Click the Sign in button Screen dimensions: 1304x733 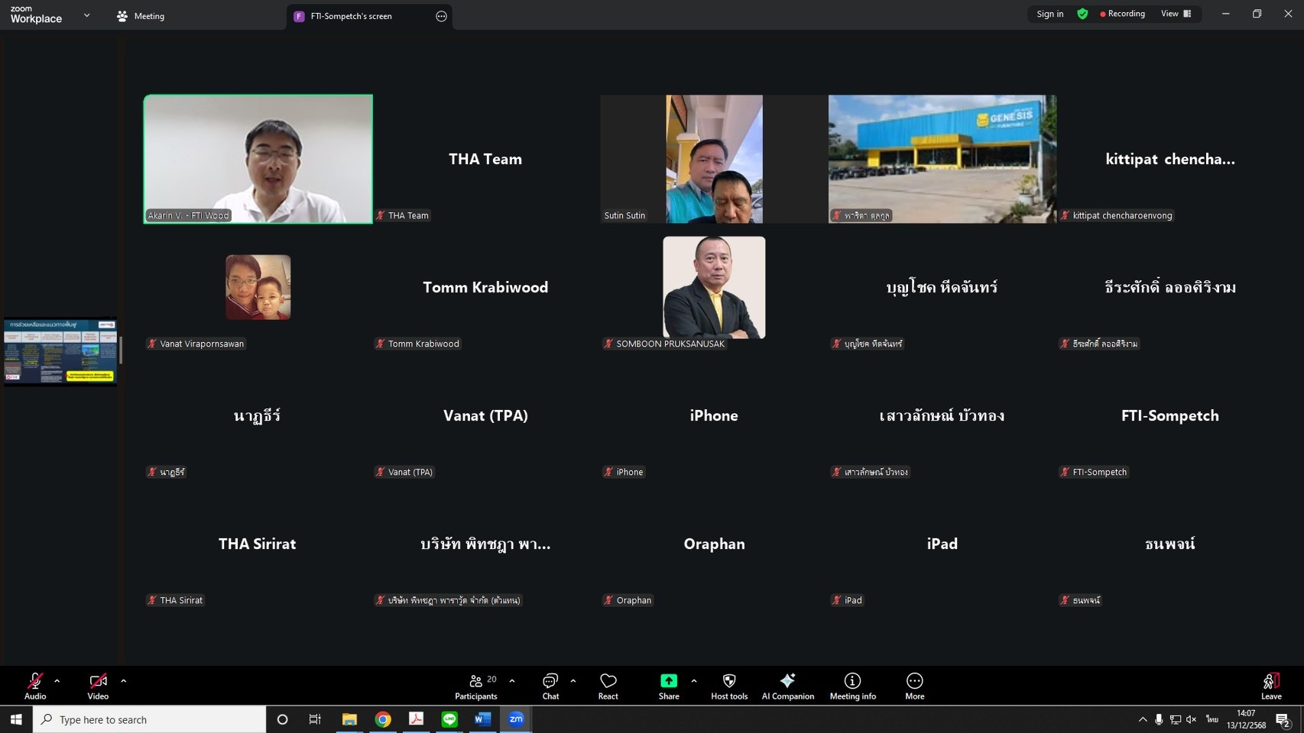pyautogui.click(x=1049, y=14)
